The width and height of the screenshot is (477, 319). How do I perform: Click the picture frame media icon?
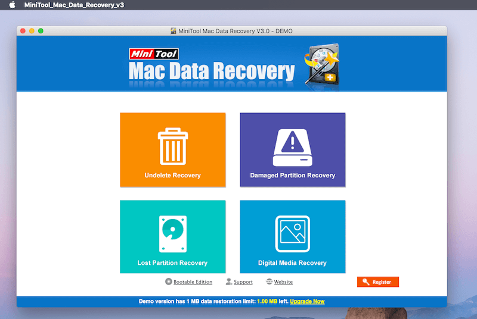[x=292, y=234]
